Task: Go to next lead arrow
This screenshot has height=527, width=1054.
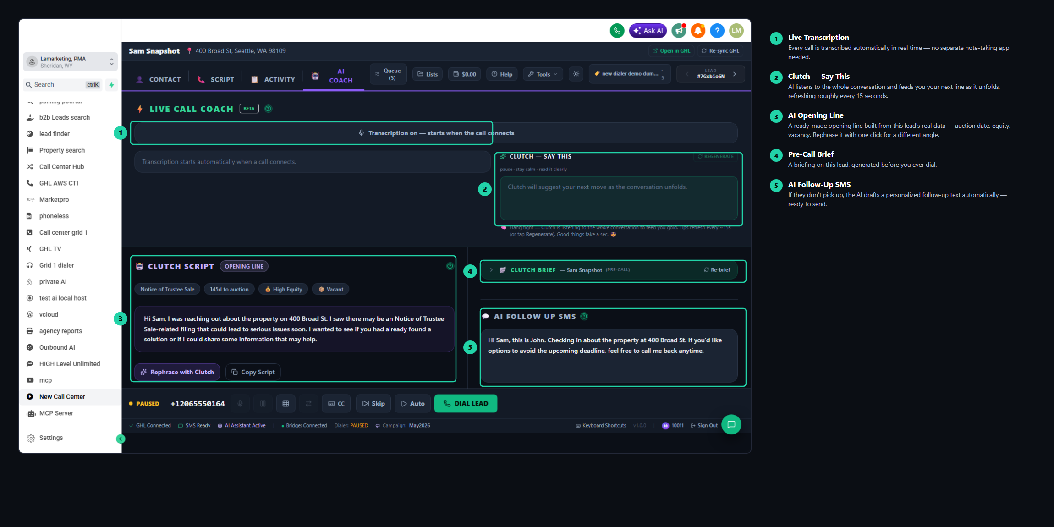Action: click(735, 74)
